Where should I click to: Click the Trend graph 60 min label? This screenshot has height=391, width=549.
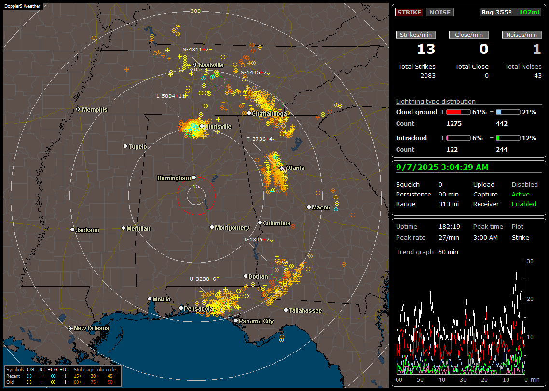tap(427, 252)
